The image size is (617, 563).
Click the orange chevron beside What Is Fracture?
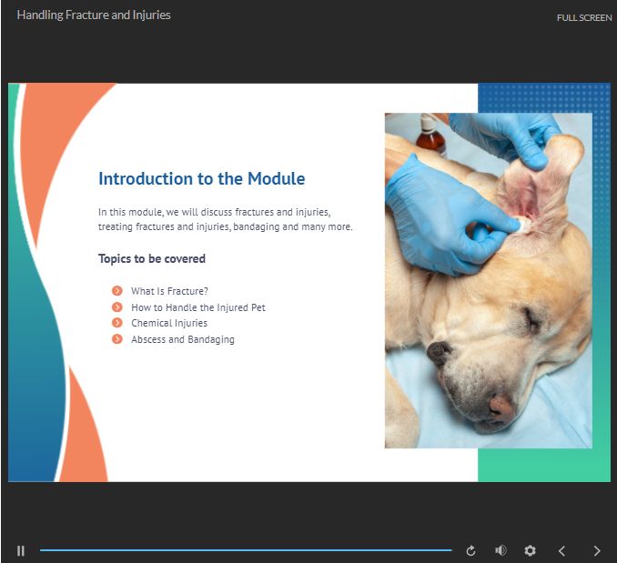click(117, 291)
